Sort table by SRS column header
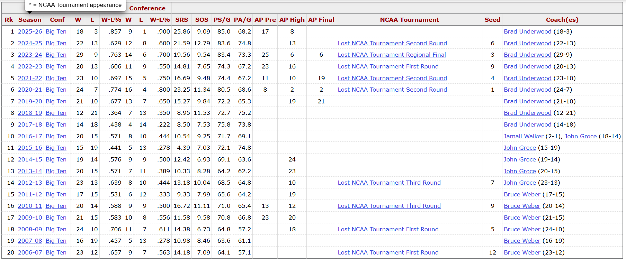626x259 pixels. click(181, 20)
